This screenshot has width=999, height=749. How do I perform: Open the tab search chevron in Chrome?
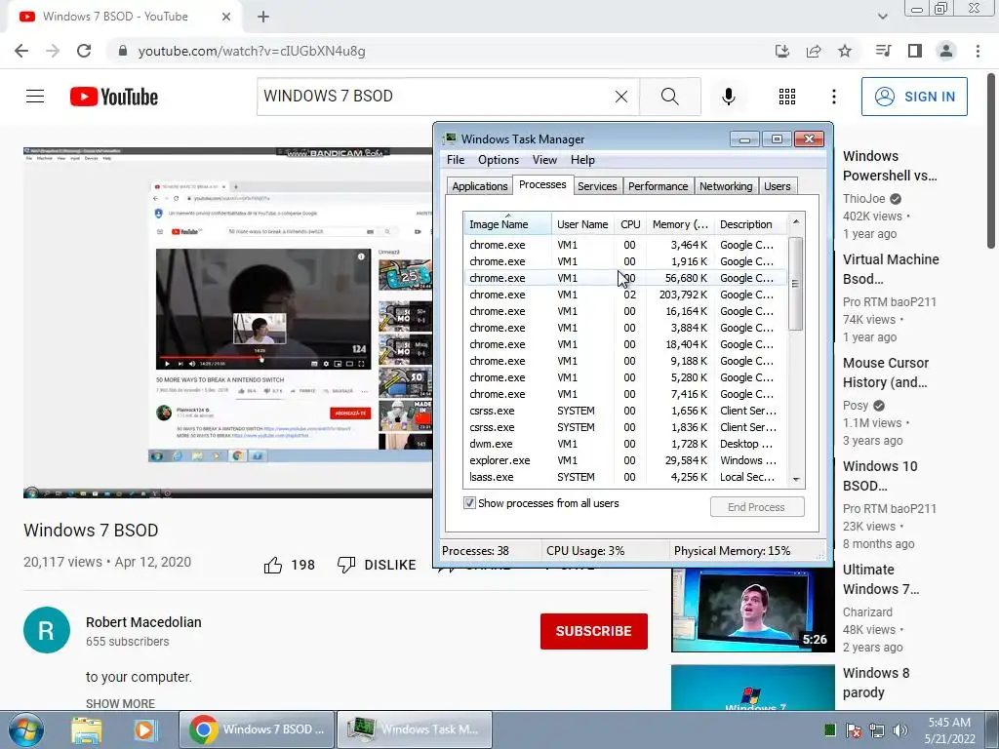pos(882,17)
